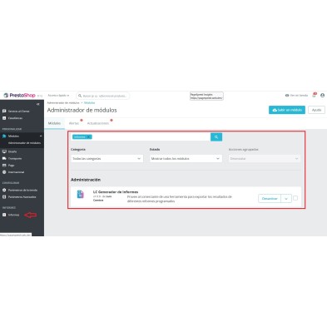Open the Acceso rápido dropdown
This screenshot has height=327, width=327.
point(58,96)
